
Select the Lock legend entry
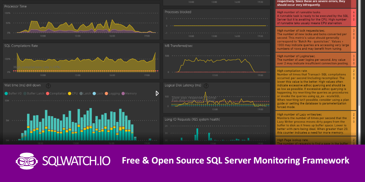pyautogui.click(x=98, y=93)
